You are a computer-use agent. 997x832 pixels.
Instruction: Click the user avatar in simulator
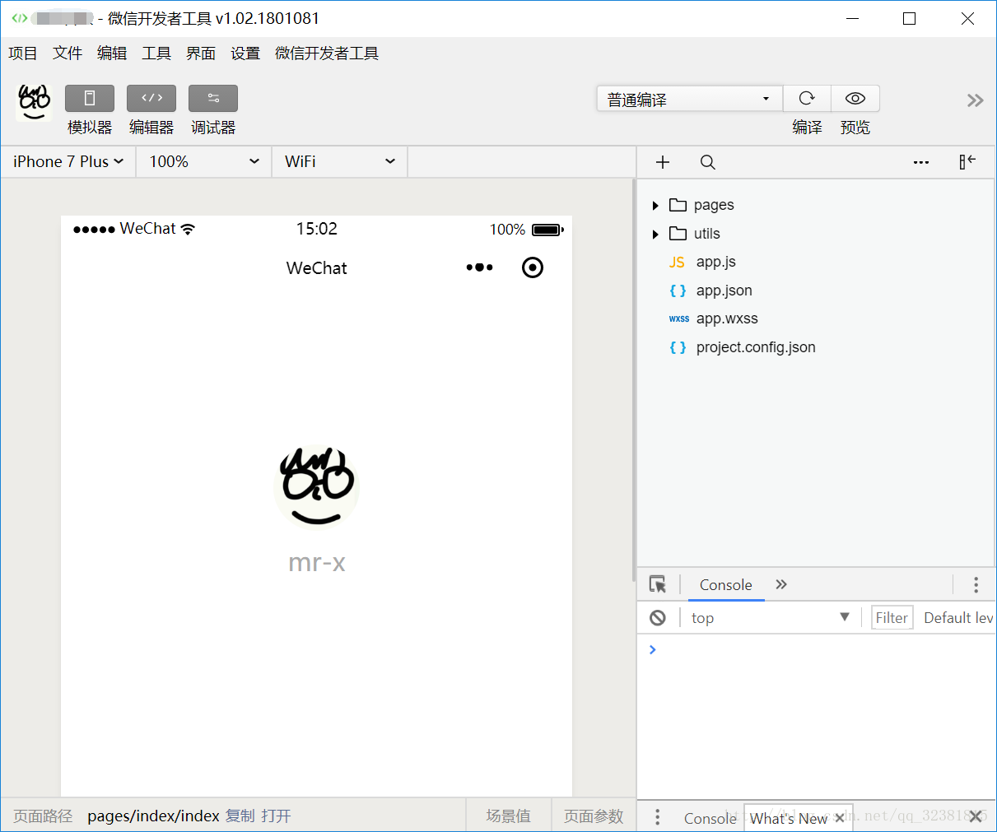point(317,486)
